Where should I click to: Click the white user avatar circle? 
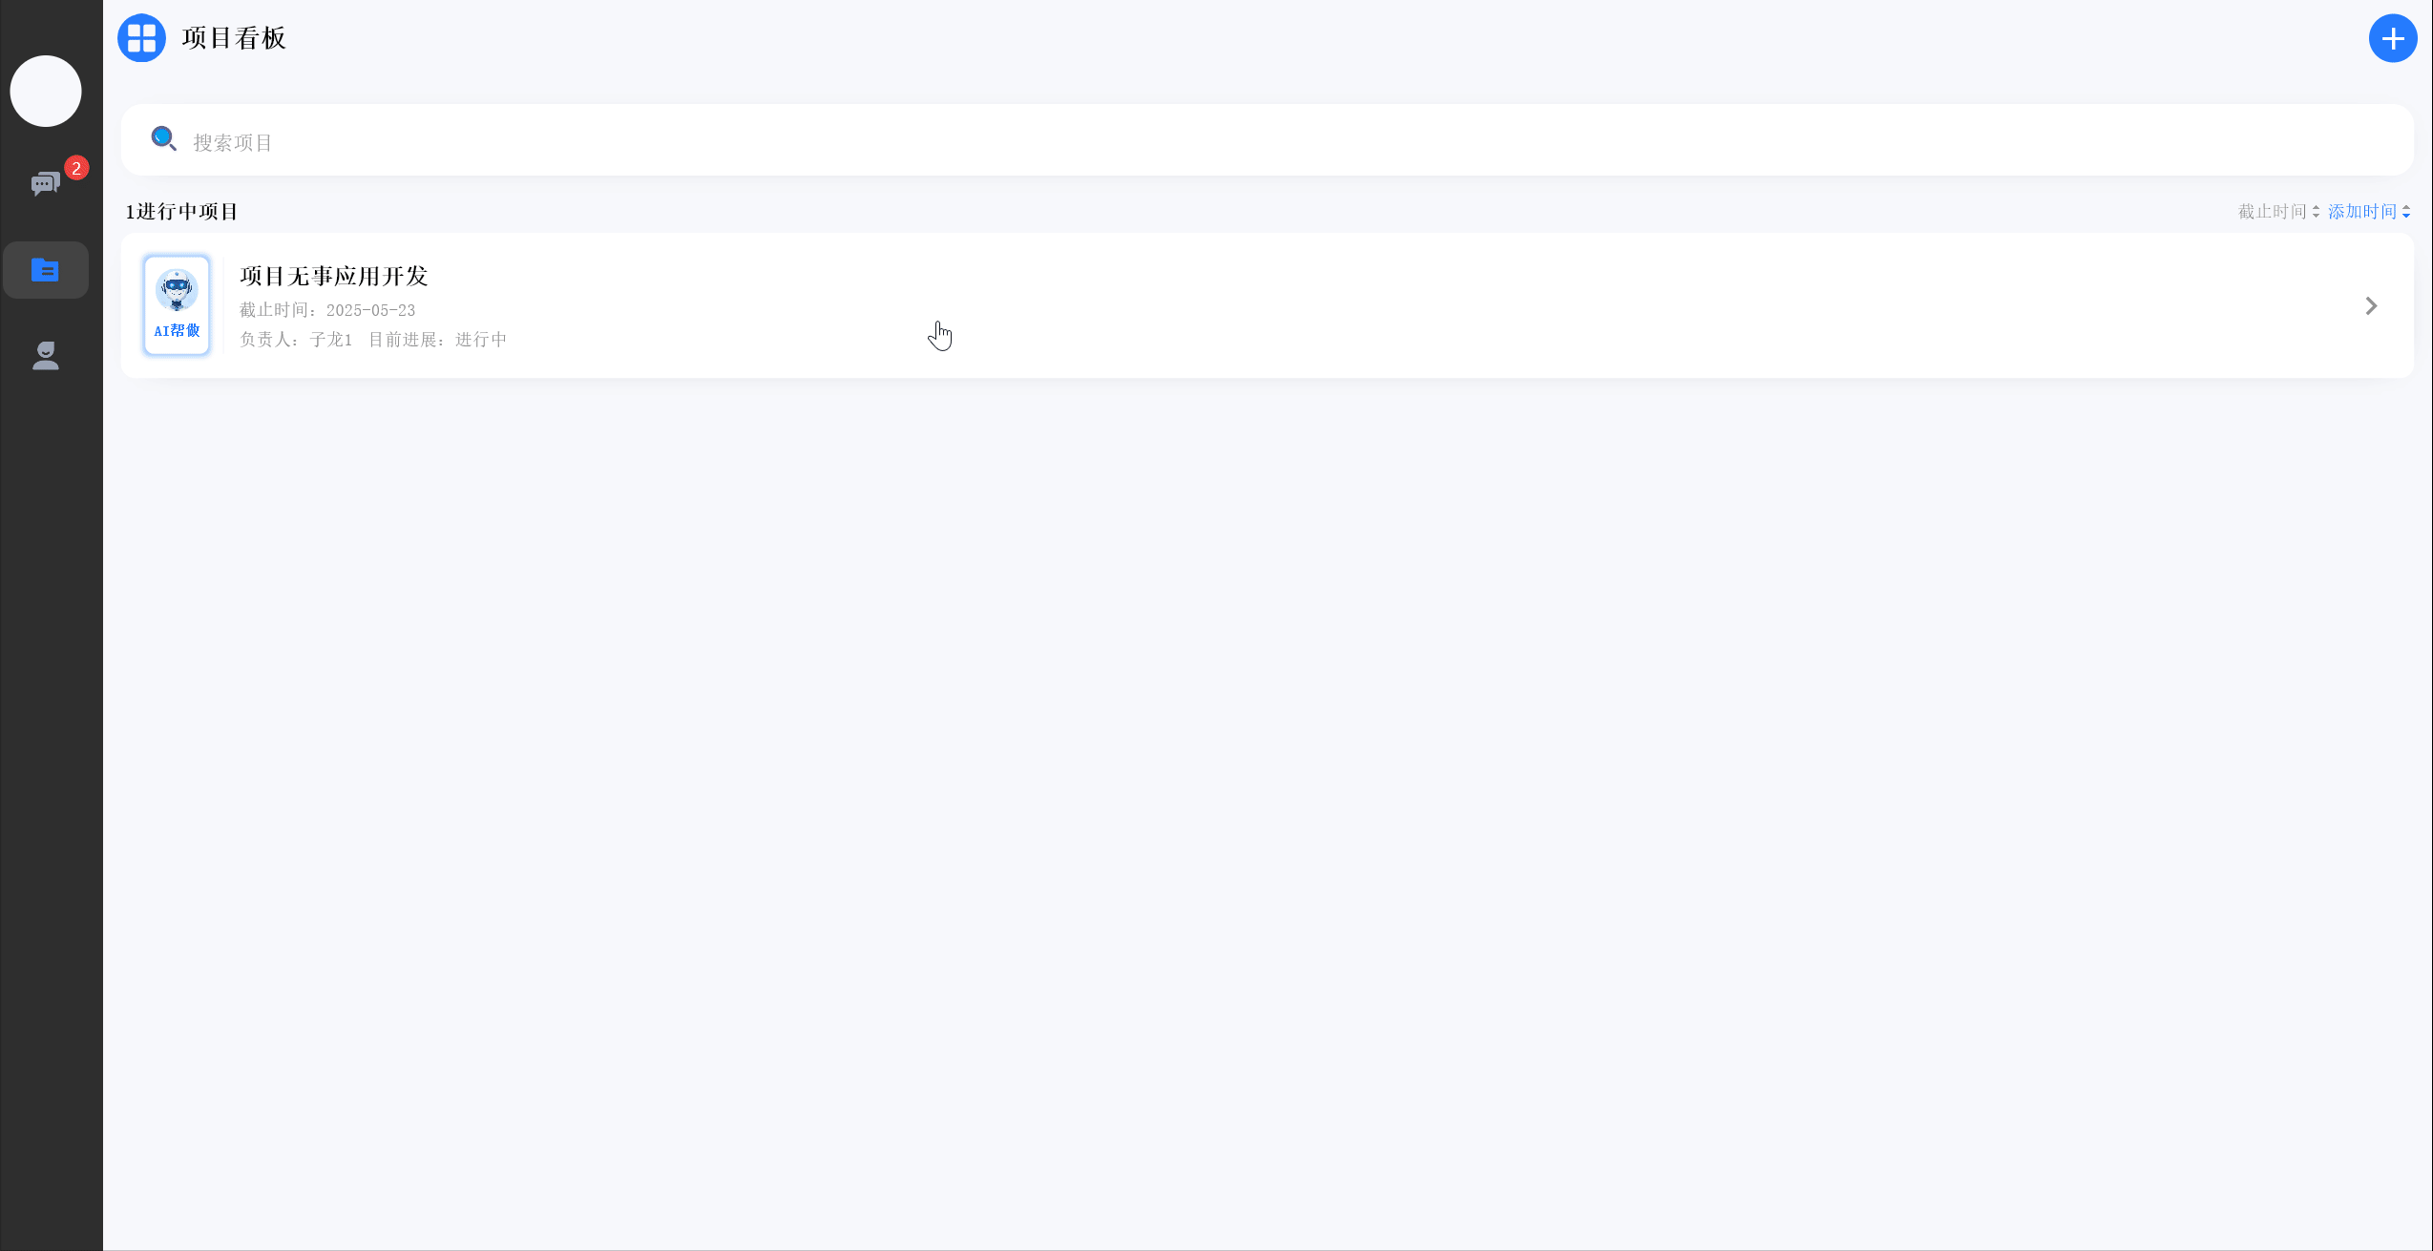click(x=46, y=91)
